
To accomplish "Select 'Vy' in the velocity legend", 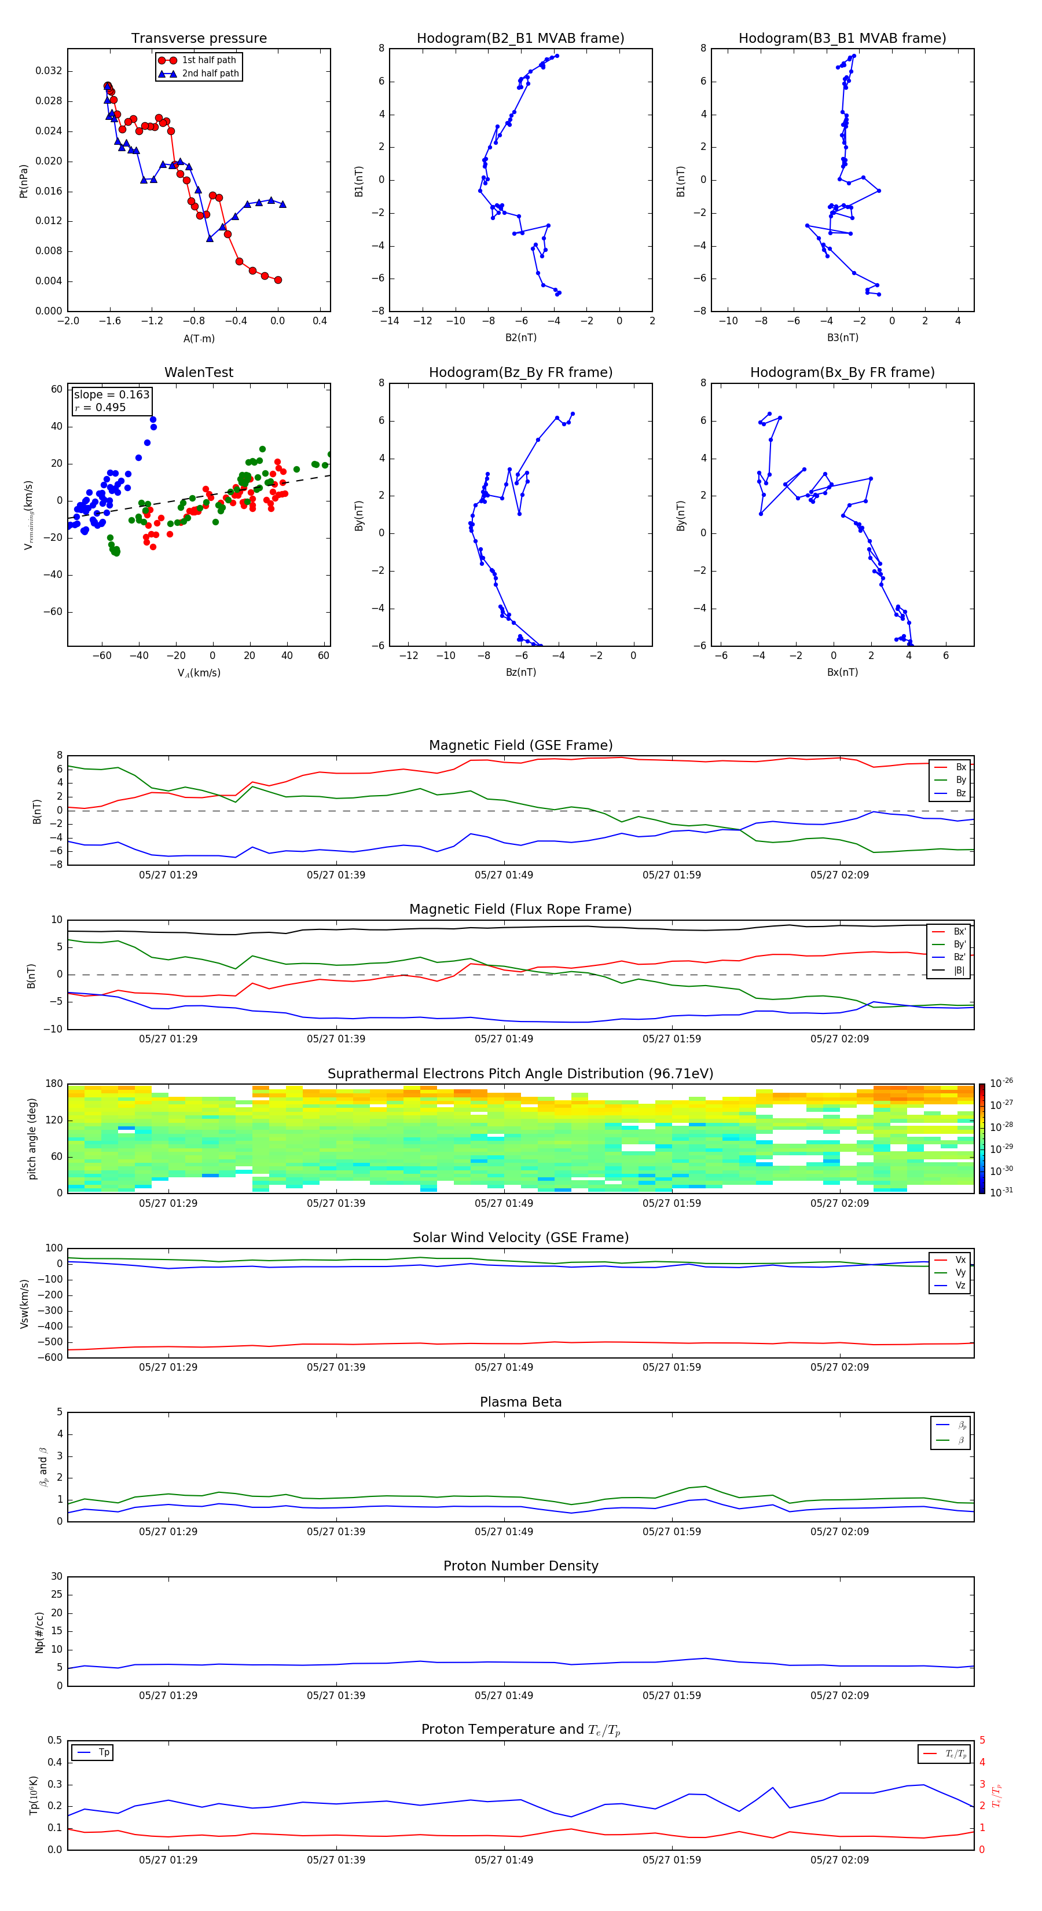I will 950,1272.
